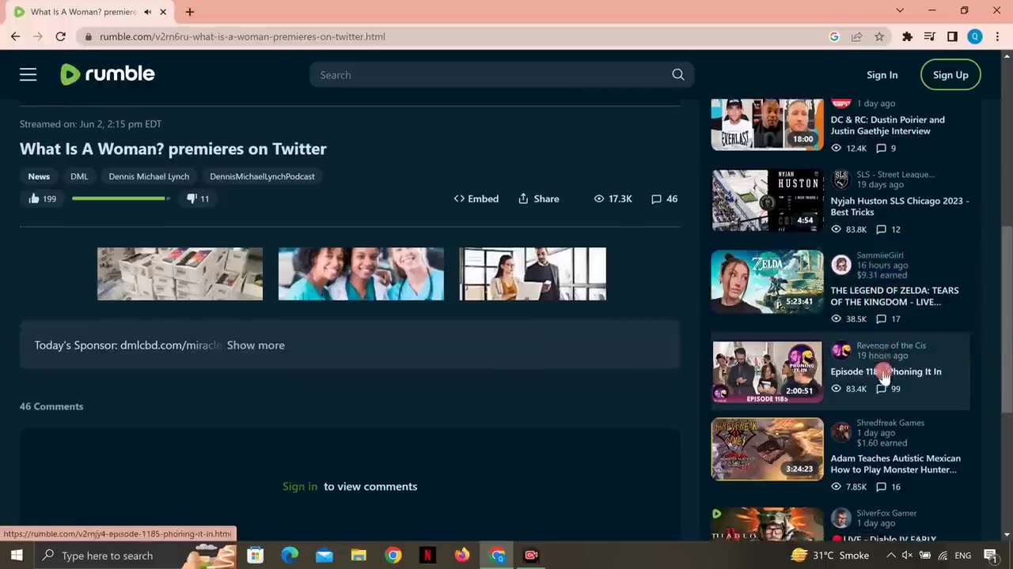1013x569 pixels.
Task: Open Embed code for the video
Action: (x=476, y=198)
